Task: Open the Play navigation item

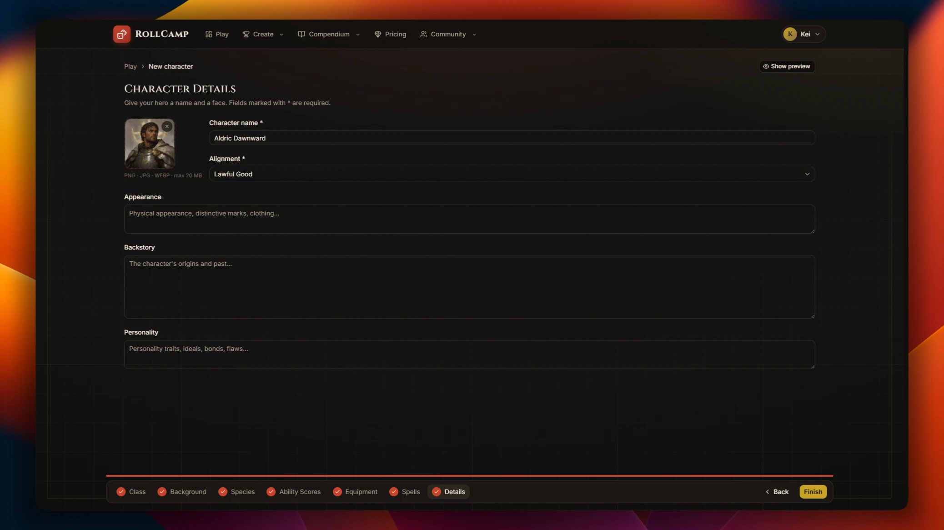Action: tap(217, 34)
